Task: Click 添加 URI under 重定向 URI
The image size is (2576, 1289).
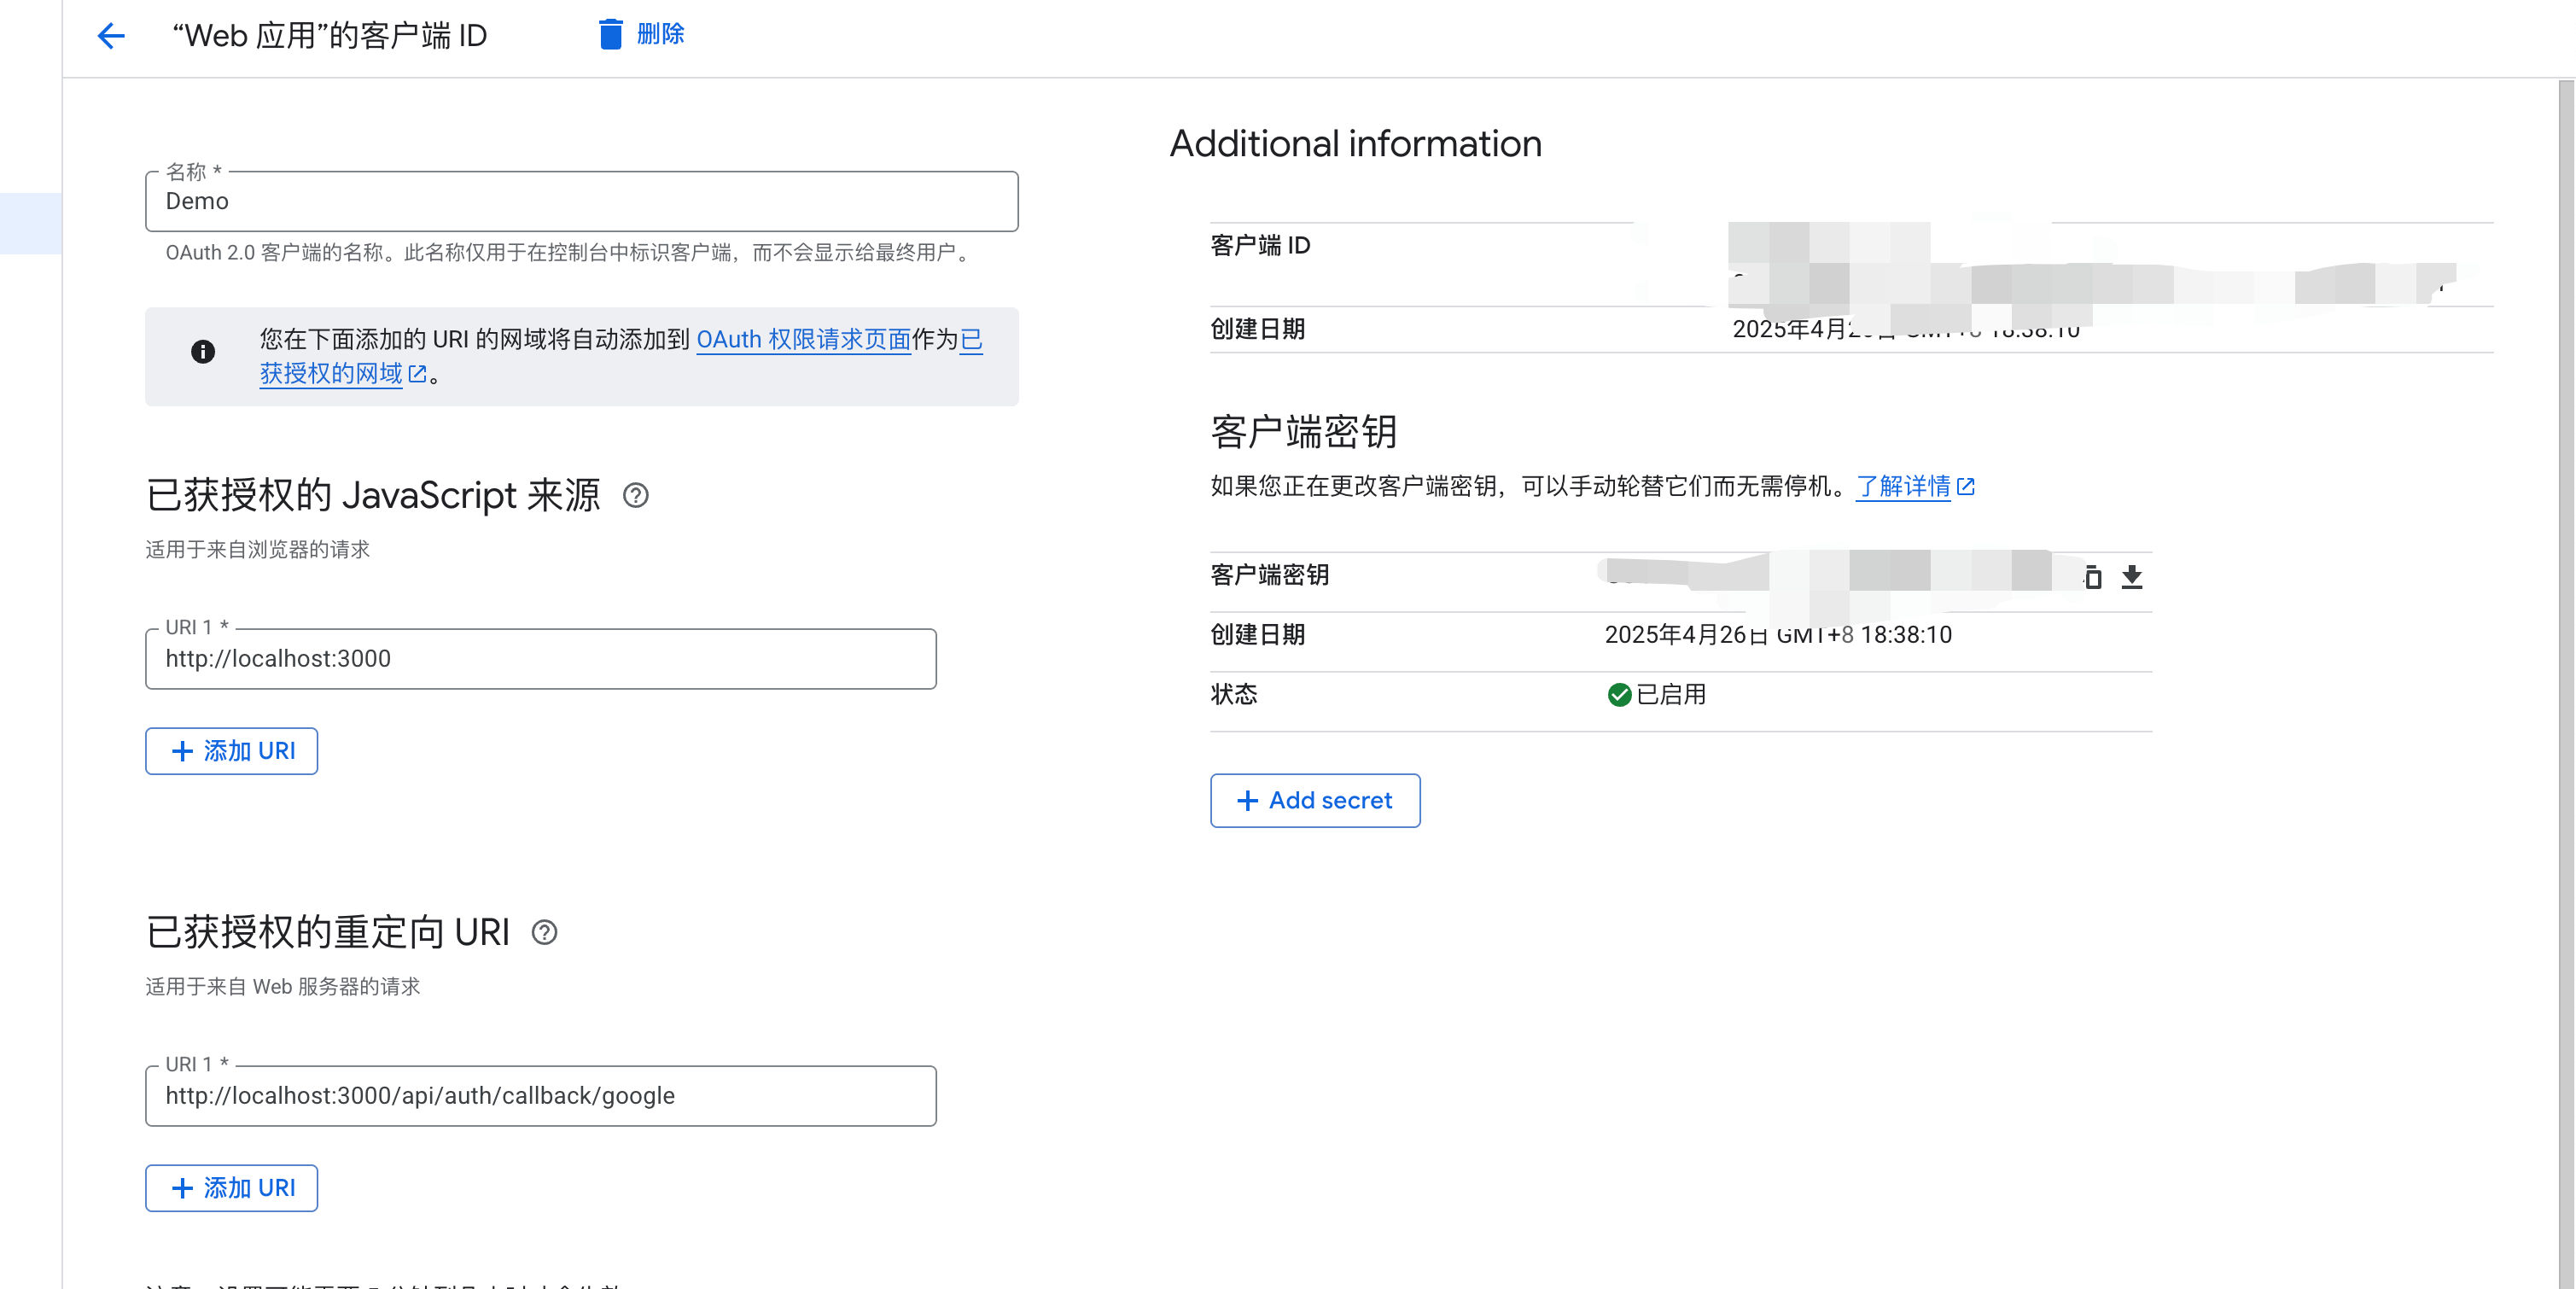Action: pos(231,1187)
